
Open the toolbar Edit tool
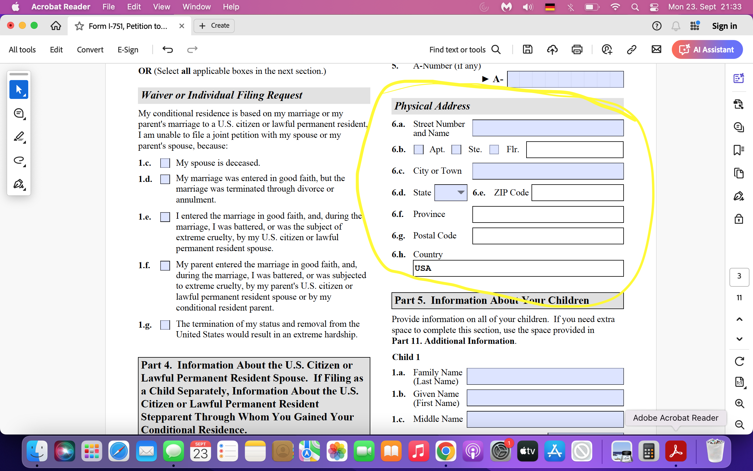(x=56, y=49)
